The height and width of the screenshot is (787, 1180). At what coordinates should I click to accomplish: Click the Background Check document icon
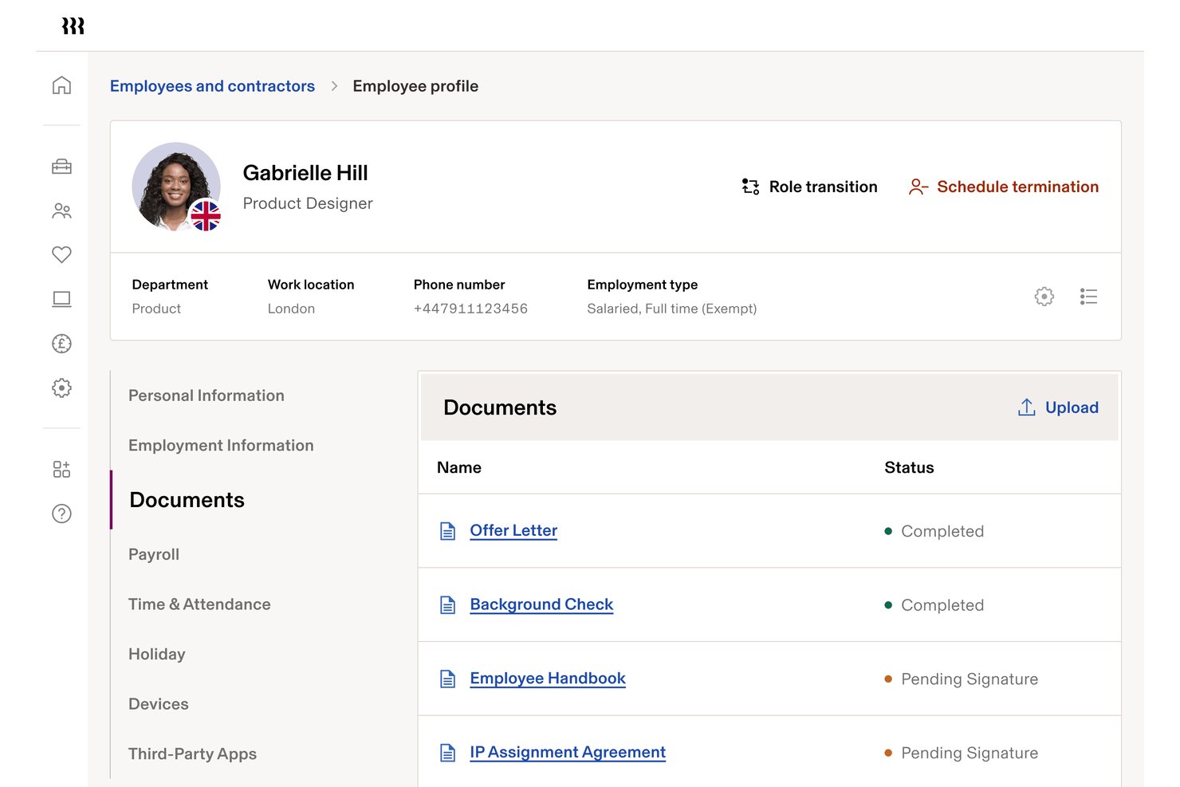point(448,605)
